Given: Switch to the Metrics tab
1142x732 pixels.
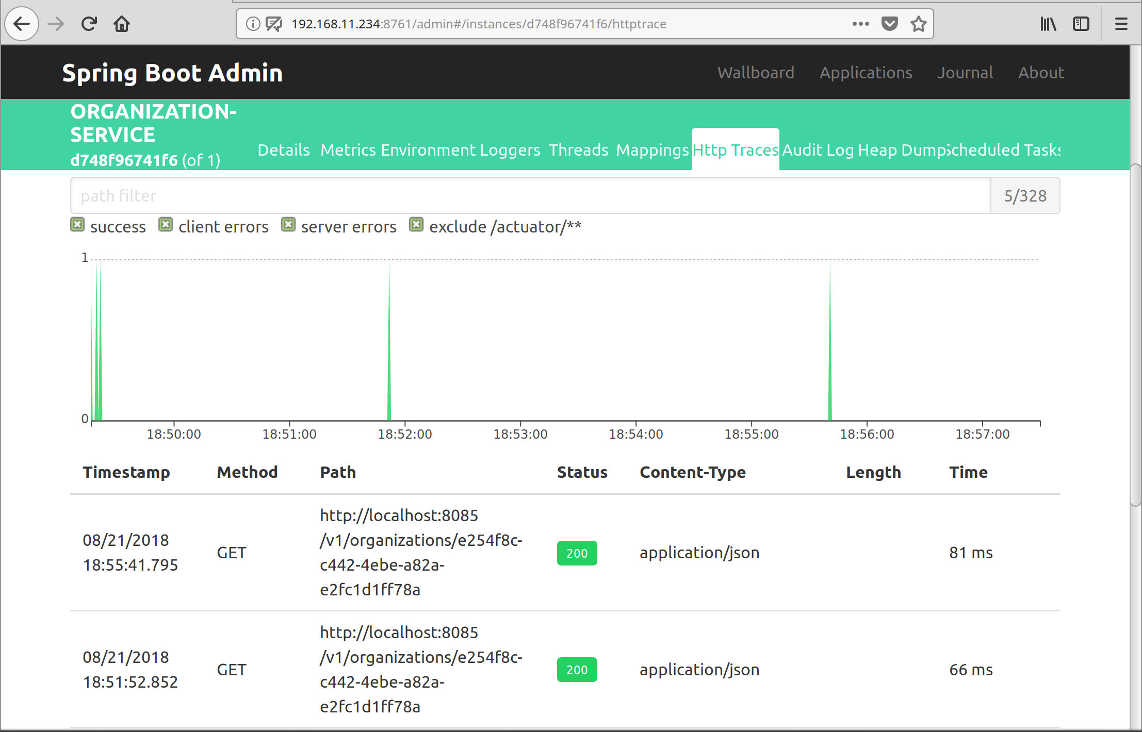Looking at the screenshot, I should pyautogui.click(x=348, y=150).
